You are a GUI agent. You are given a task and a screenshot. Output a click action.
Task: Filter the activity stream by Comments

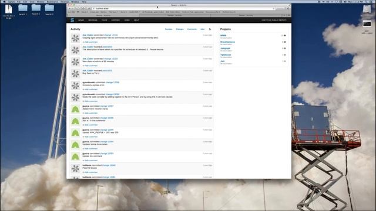192,29
